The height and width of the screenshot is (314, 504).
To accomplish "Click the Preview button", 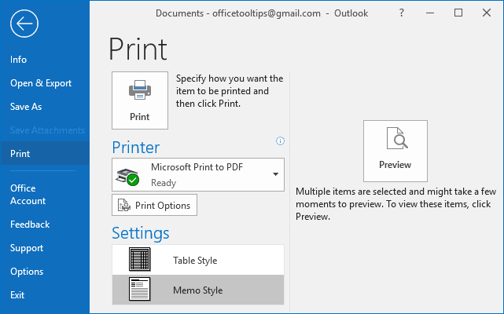I will tap(395, 151).
